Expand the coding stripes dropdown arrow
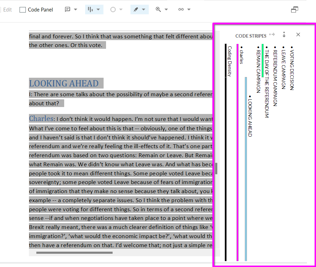316x267 pixels. 99,10
